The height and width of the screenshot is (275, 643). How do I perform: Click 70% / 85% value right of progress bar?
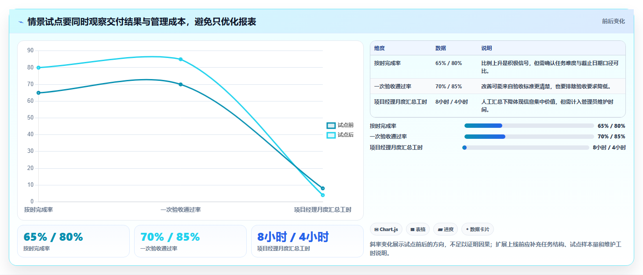(x=611, y=137)
